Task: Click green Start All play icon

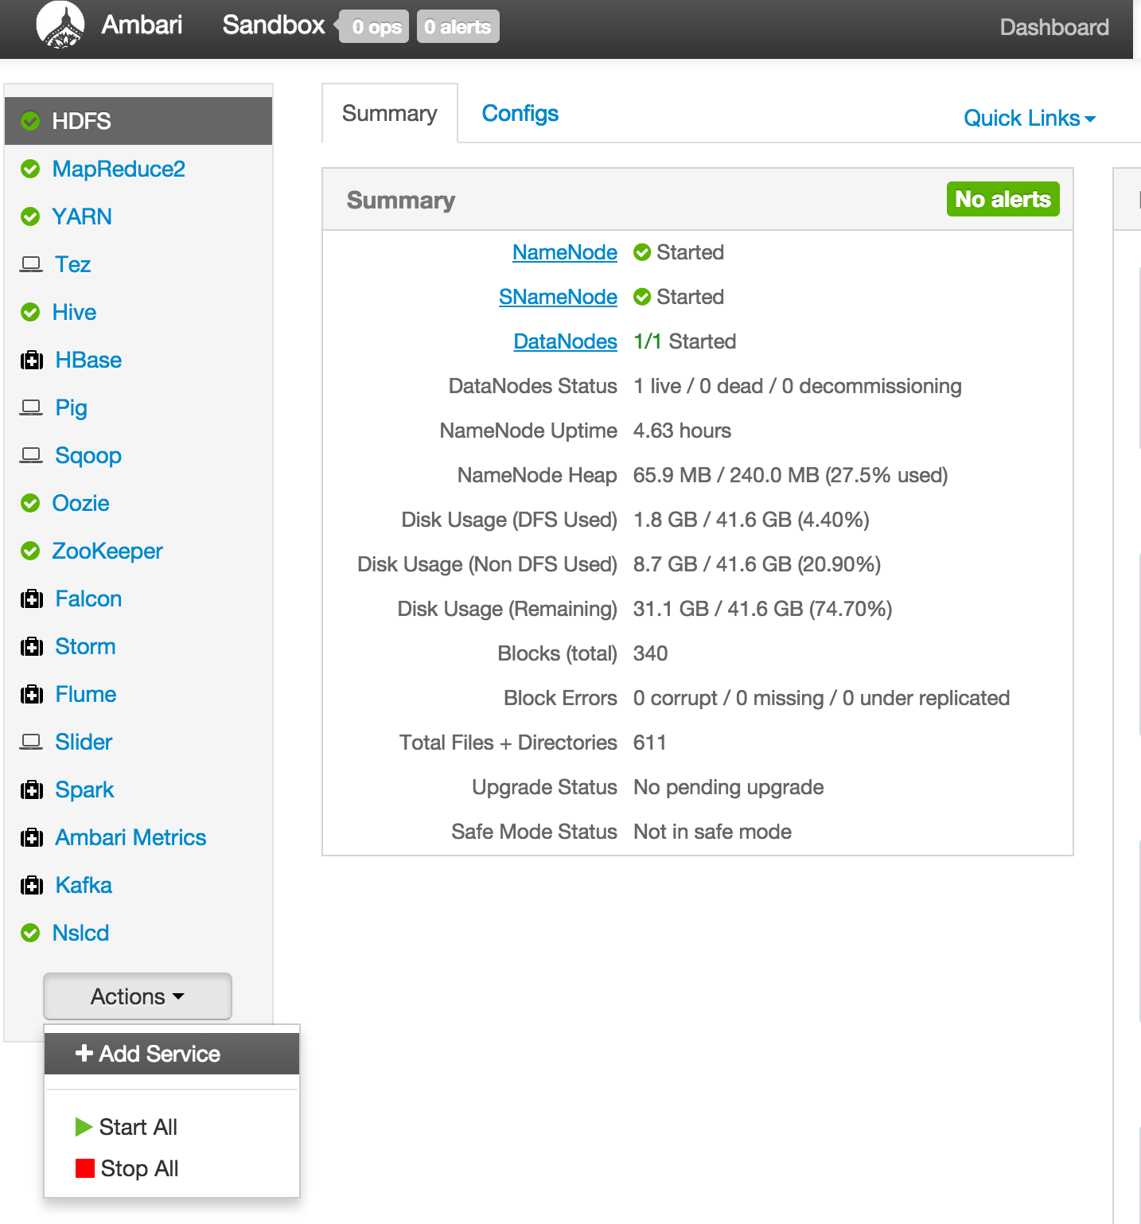Action: (x=84, y=1127)
